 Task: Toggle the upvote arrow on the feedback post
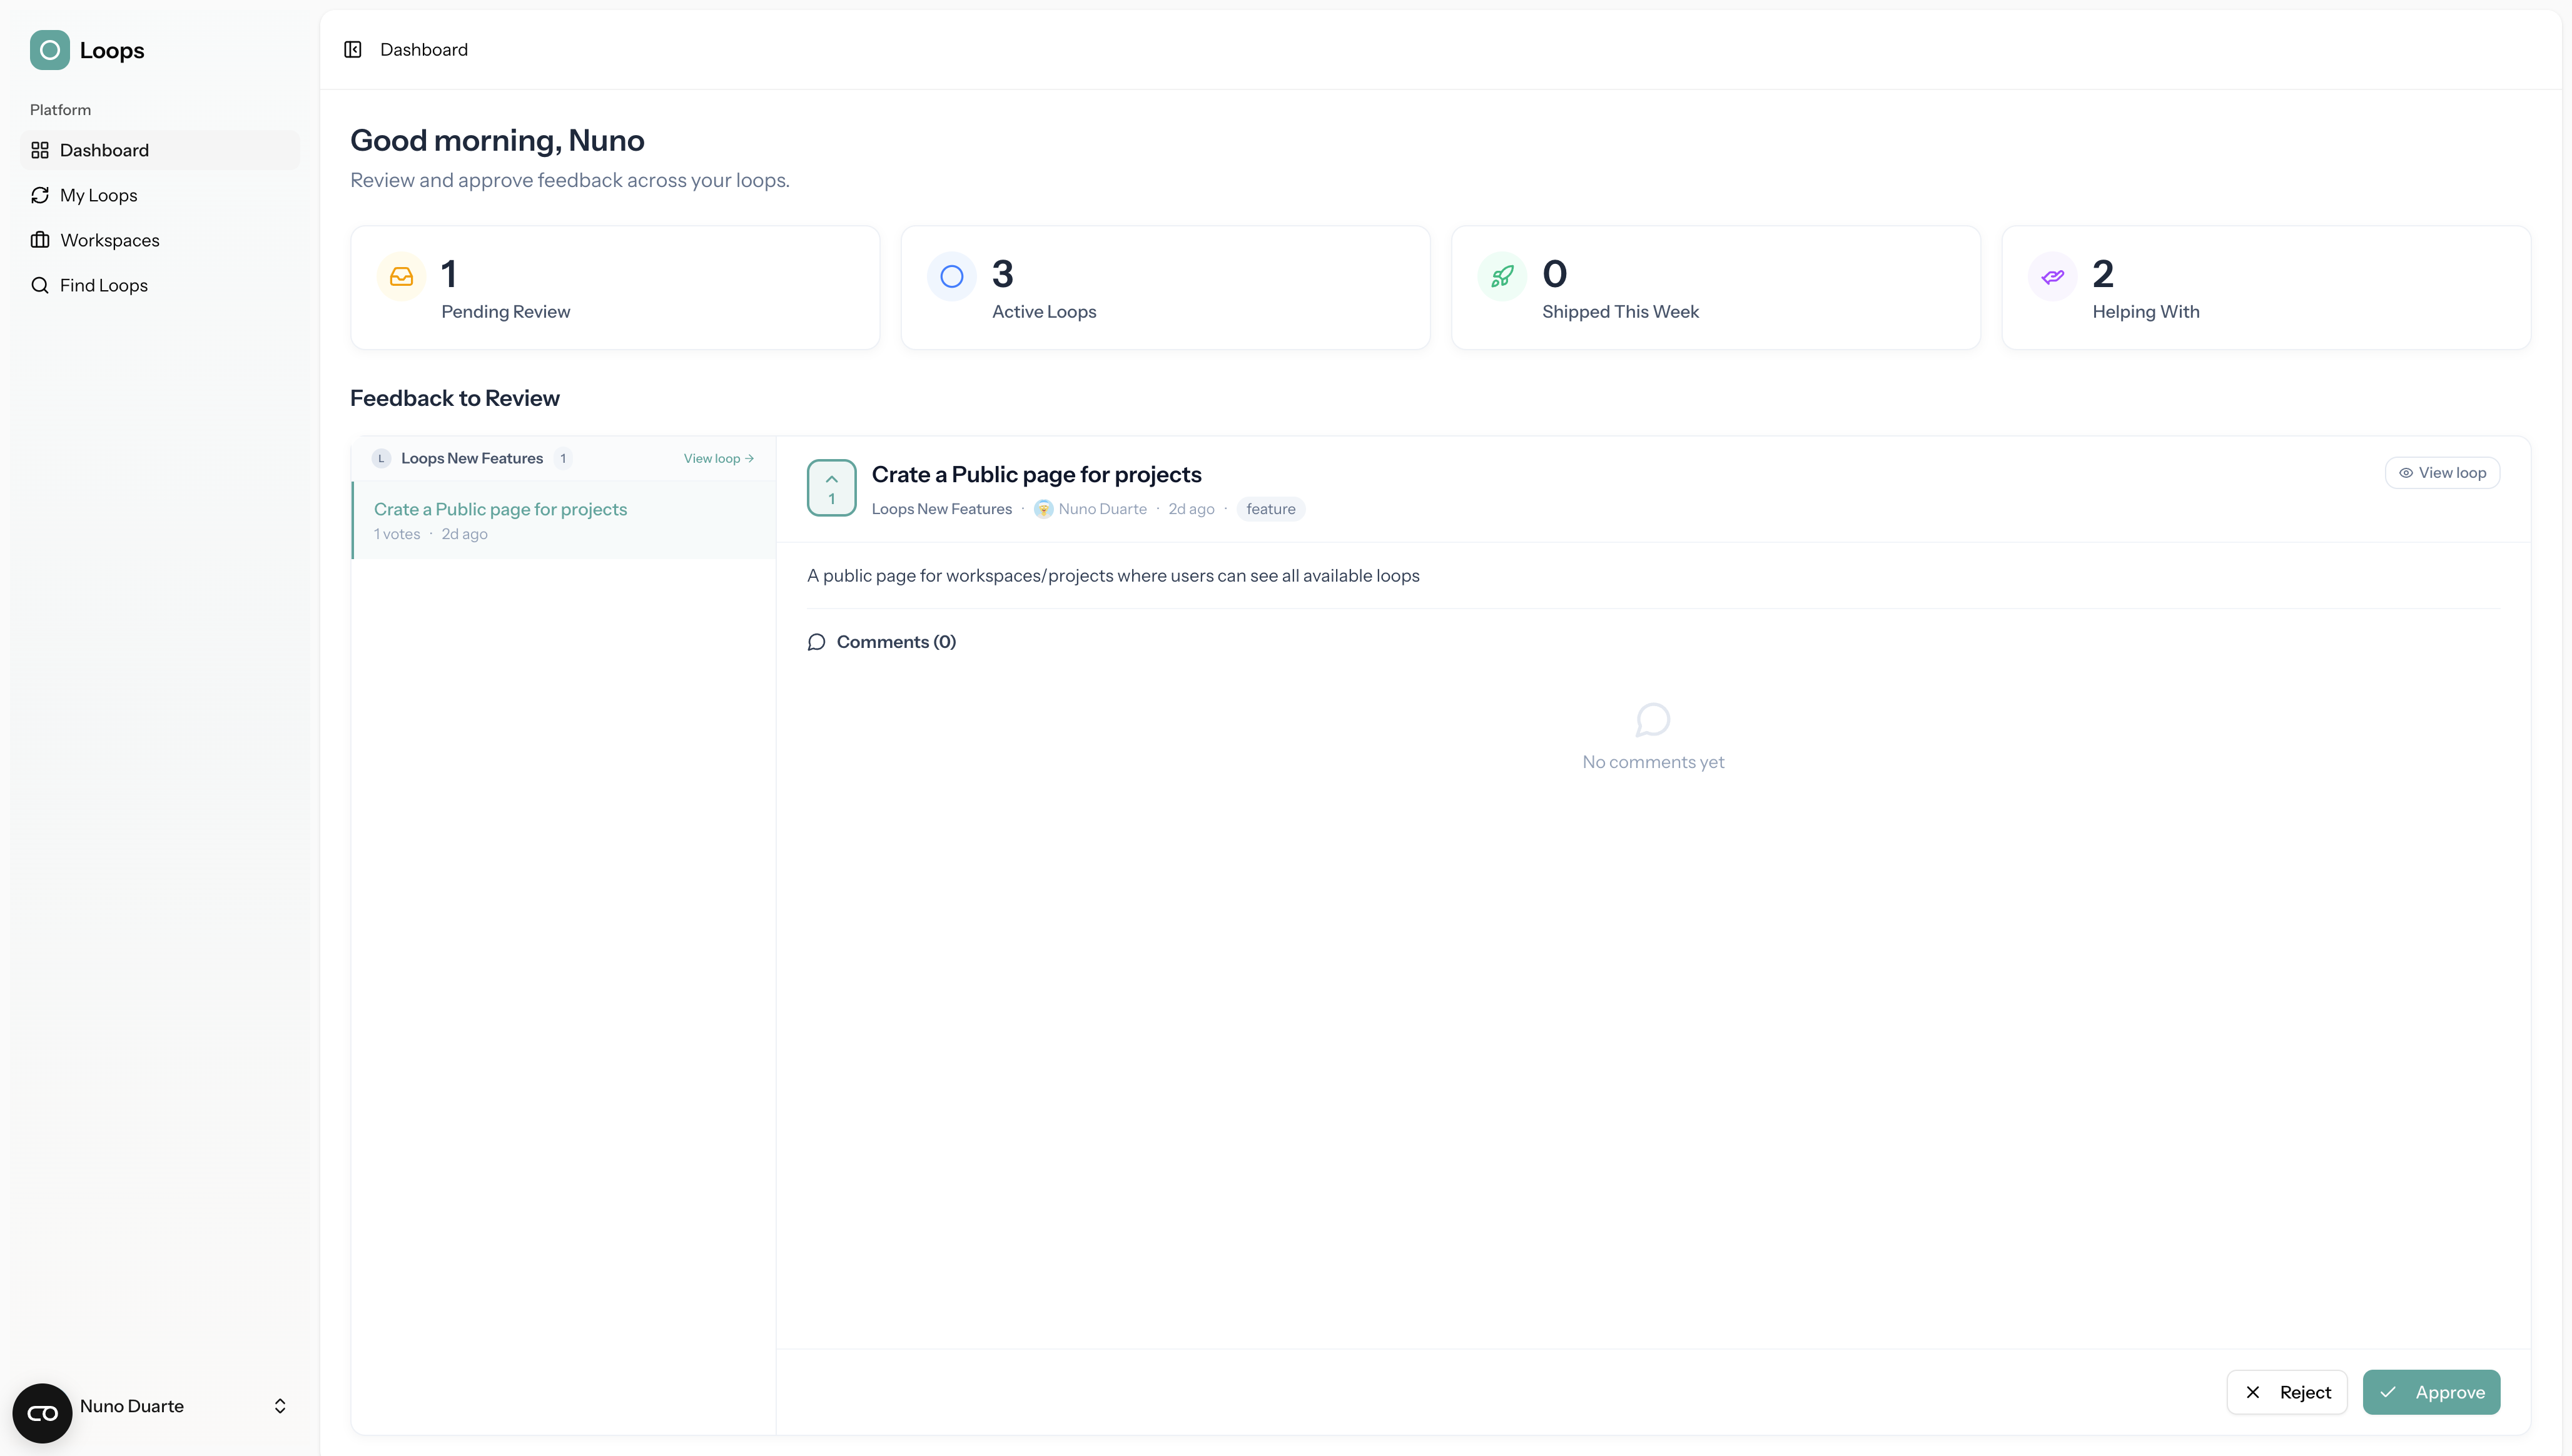tap(831, 479)
